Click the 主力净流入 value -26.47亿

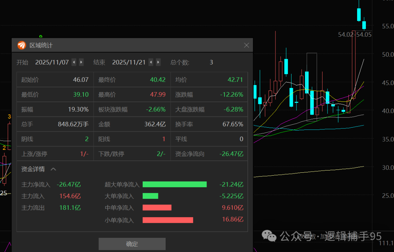coord(69,185)
